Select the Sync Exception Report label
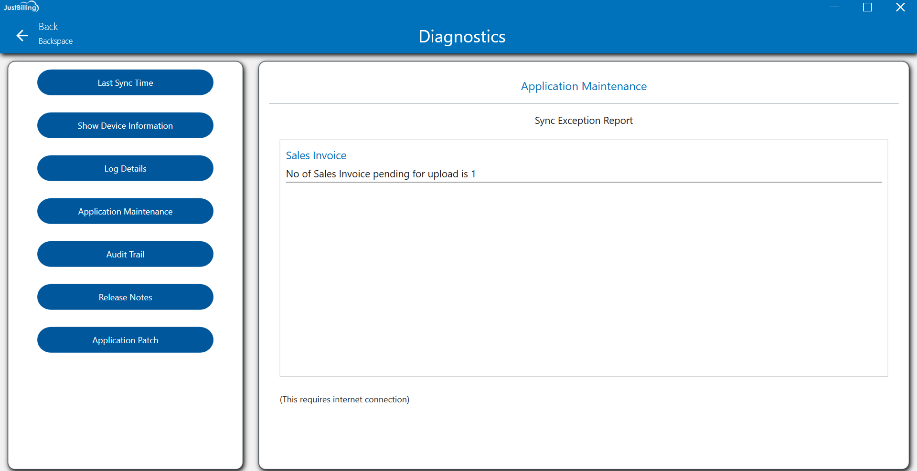The image size is (917, 471). click(x=583, y=121)
